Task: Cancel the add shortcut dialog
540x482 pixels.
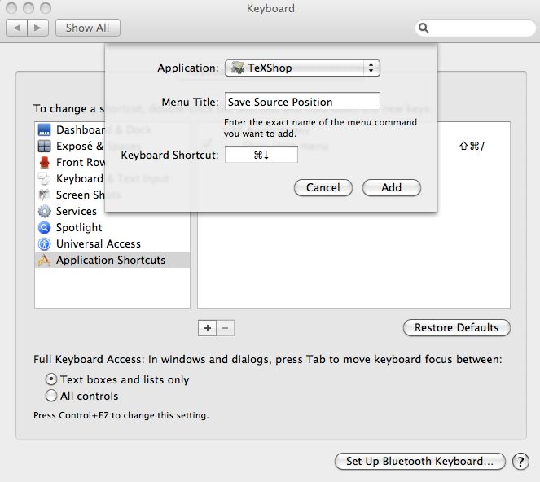Action: [x=323, y=187]
